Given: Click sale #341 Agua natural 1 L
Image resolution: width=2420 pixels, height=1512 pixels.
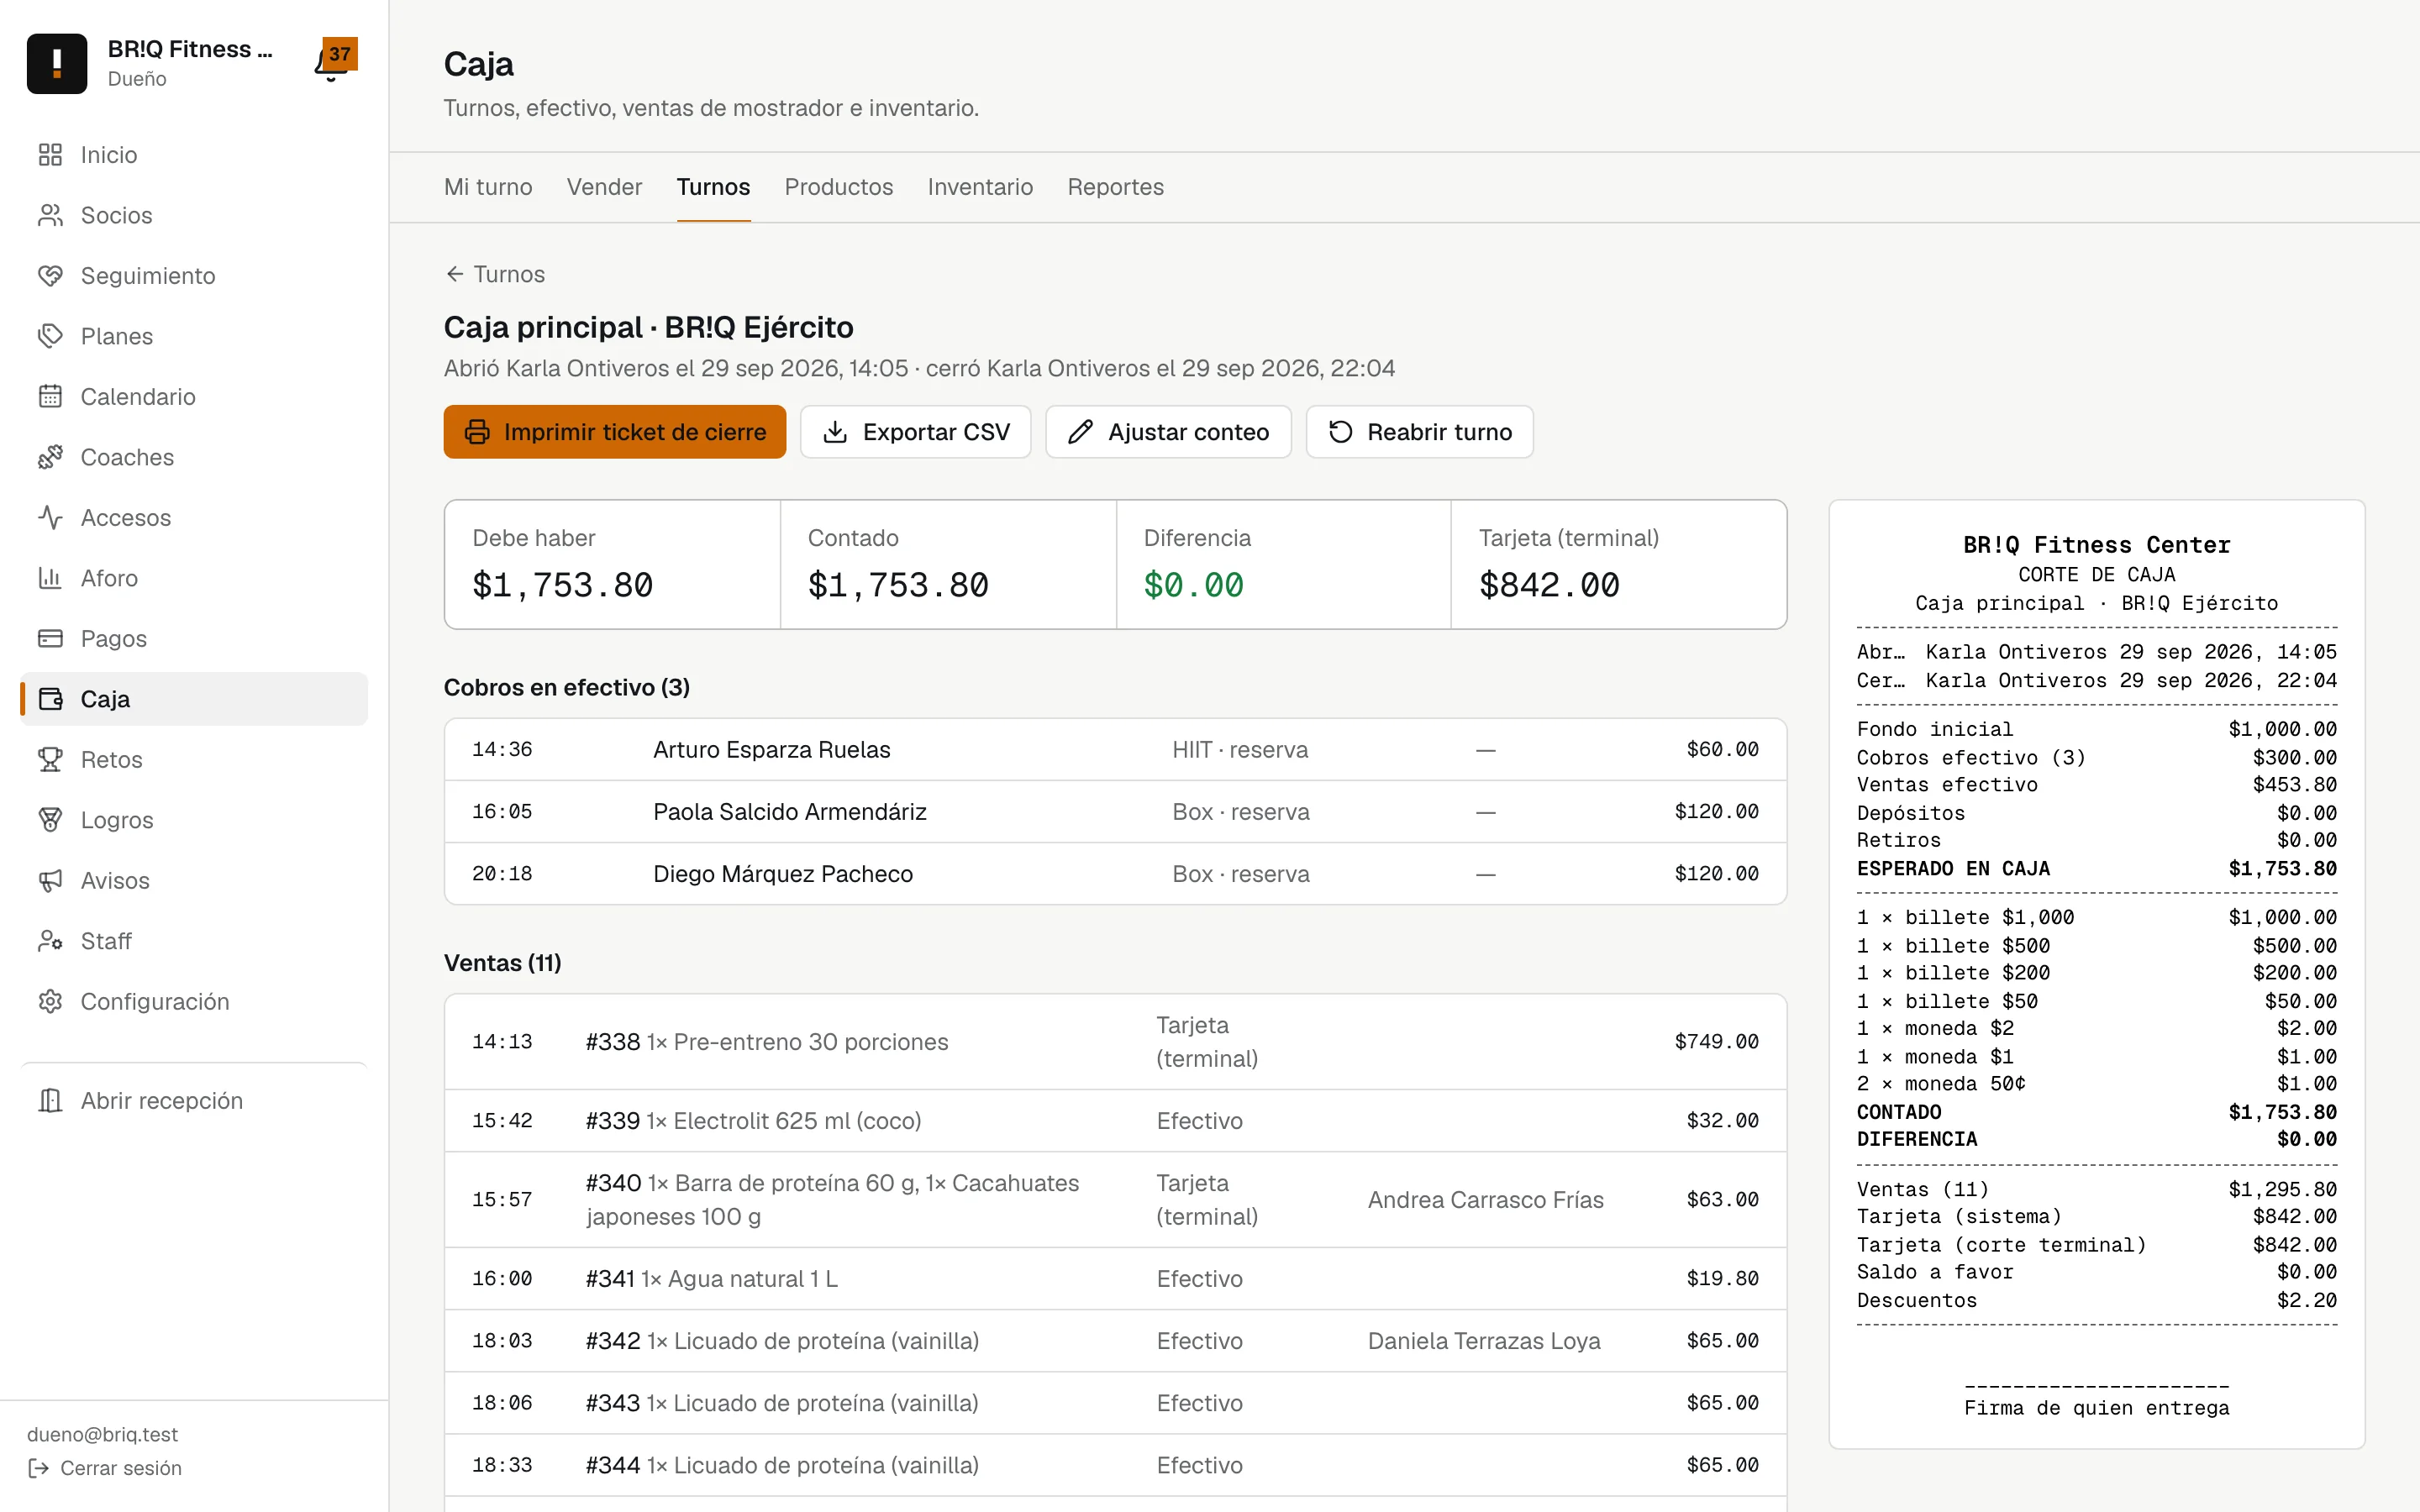Looking at the screenshot, I should (x=1115, y=1279).
